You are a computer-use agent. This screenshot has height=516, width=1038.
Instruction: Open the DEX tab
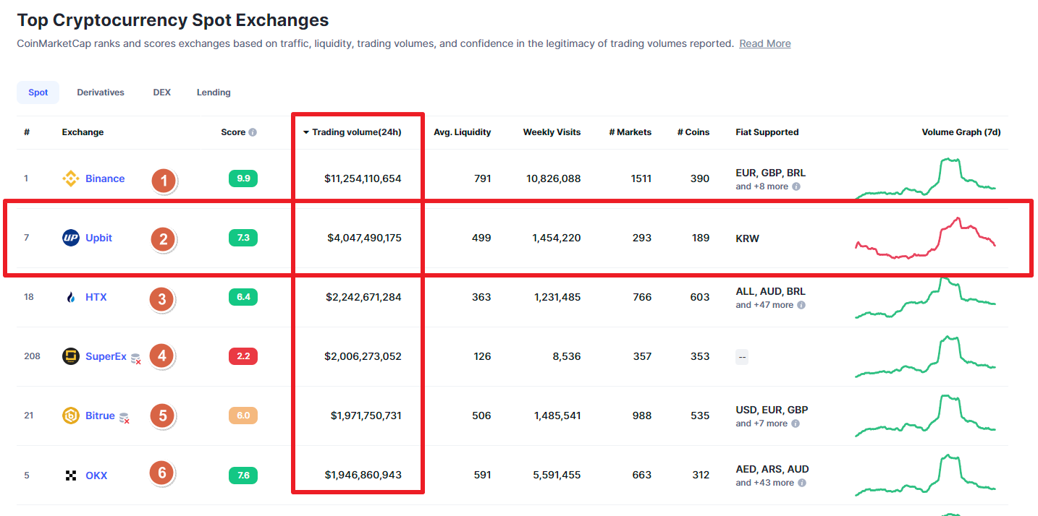pos(162,93)
